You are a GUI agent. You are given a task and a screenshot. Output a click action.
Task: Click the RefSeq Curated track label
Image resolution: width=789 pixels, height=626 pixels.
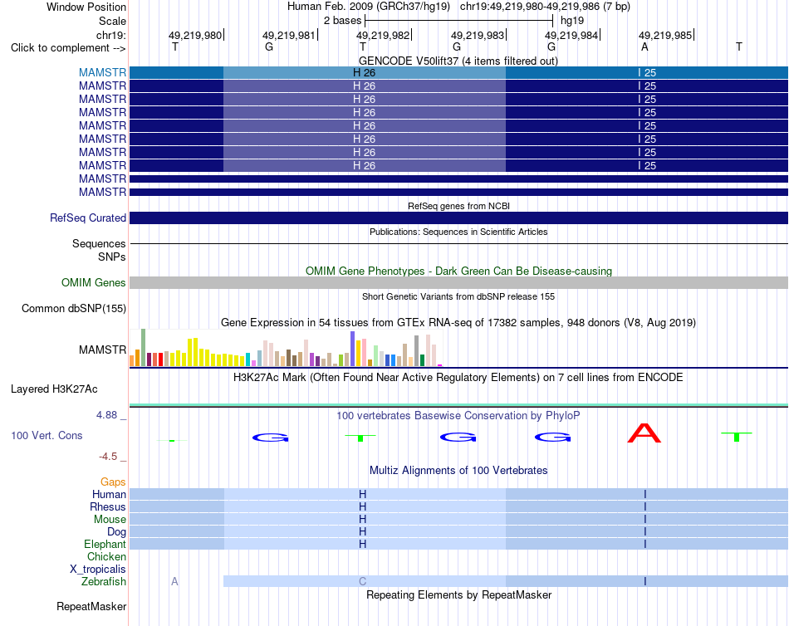coord(87,218)
